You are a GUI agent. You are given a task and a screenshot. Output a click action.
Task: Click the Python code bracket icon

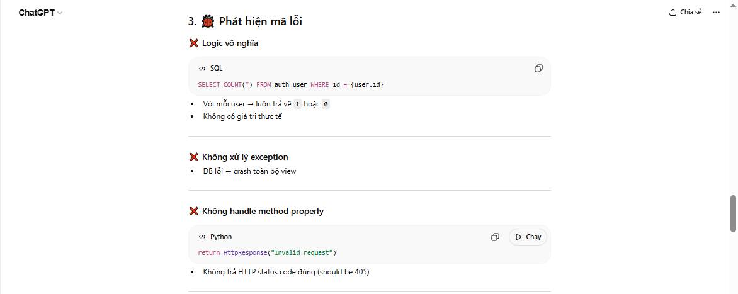[202, 237]
